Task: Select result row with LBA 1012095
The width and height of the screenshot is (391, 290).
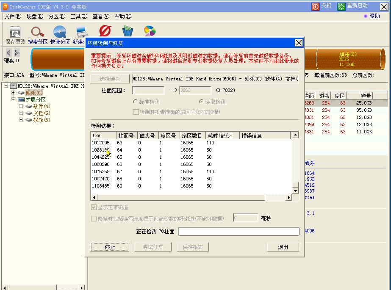Action: point(191,143)
